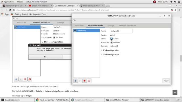
Task: Click the delete network icon in Connection Details
Action: click(x=89, y=81)
